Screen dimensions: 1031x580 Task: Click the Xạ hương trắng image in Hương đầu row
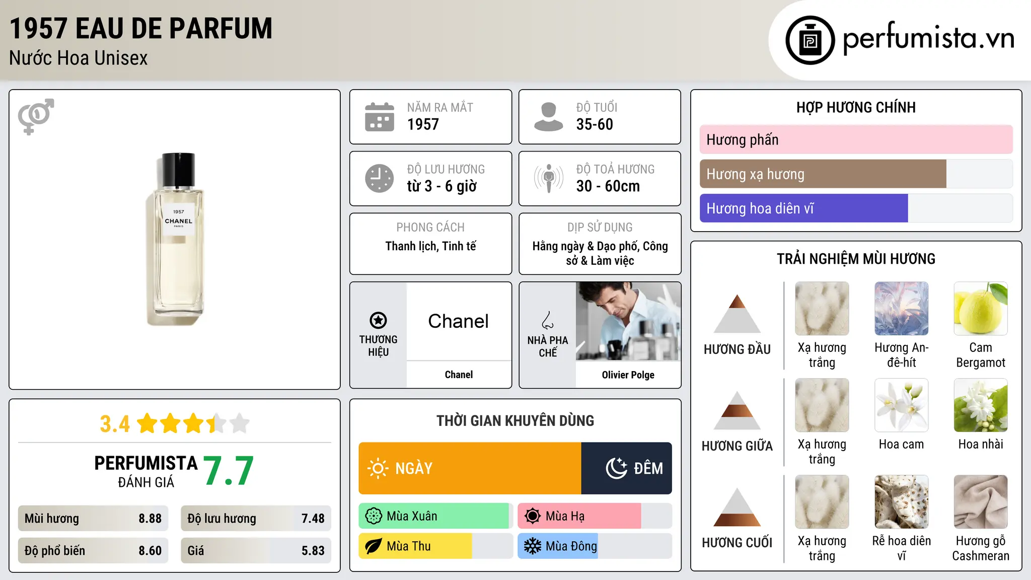(822, 309)
